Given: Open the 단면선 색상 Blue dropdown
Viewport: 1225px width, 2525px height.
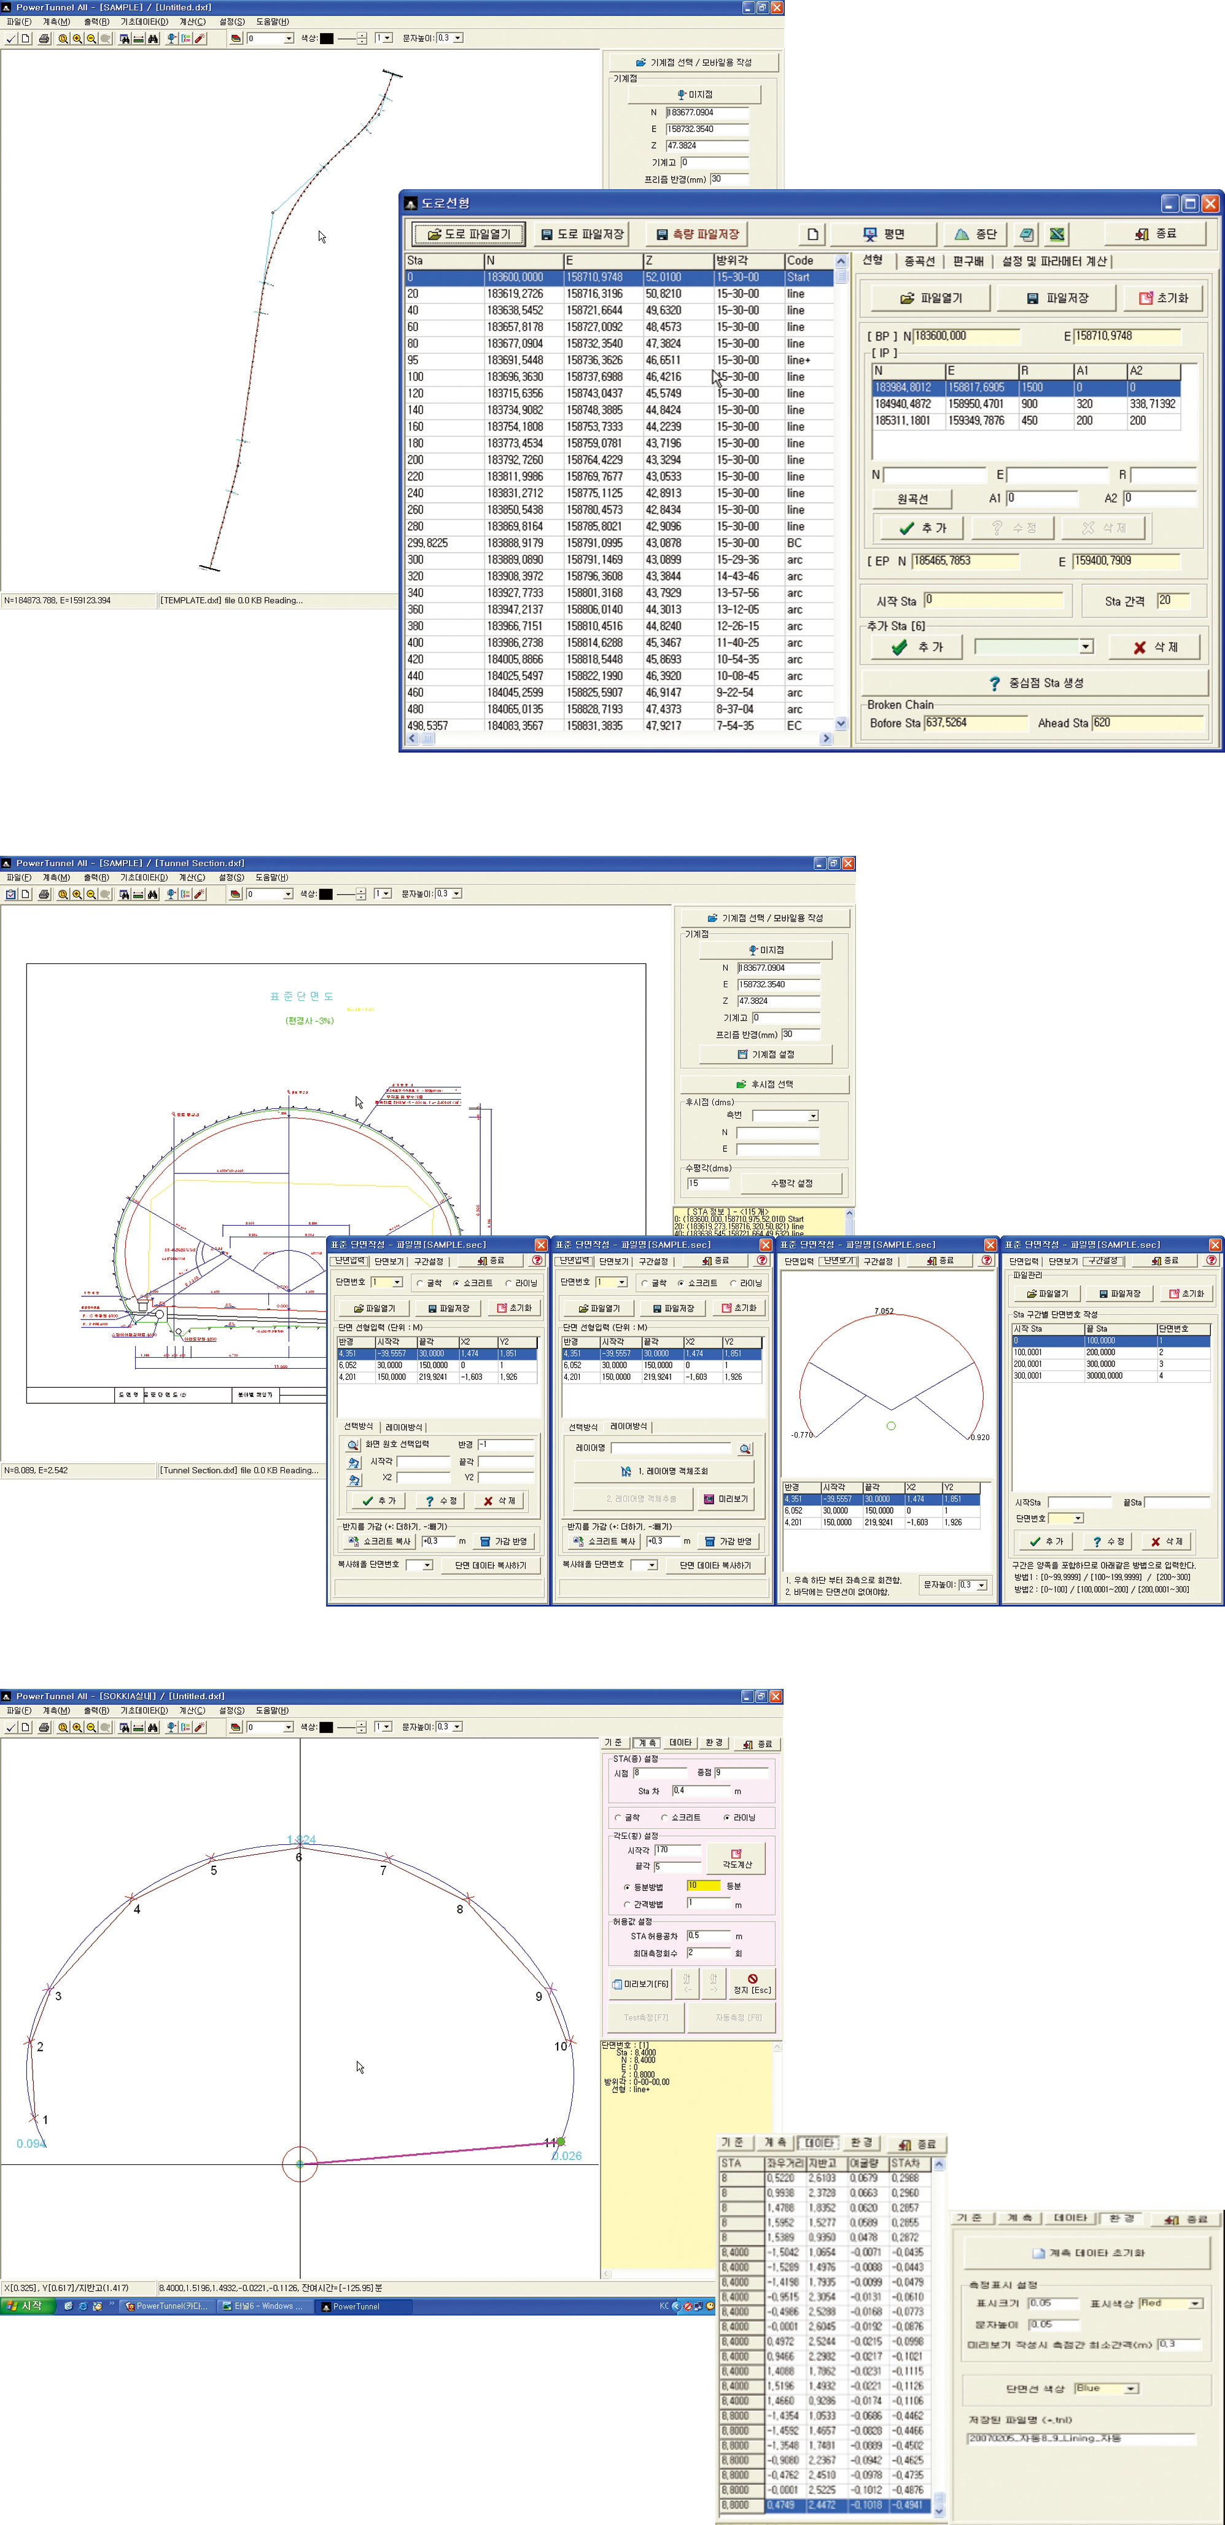Looking at the screenshot, I should tap(1131, 2389).
